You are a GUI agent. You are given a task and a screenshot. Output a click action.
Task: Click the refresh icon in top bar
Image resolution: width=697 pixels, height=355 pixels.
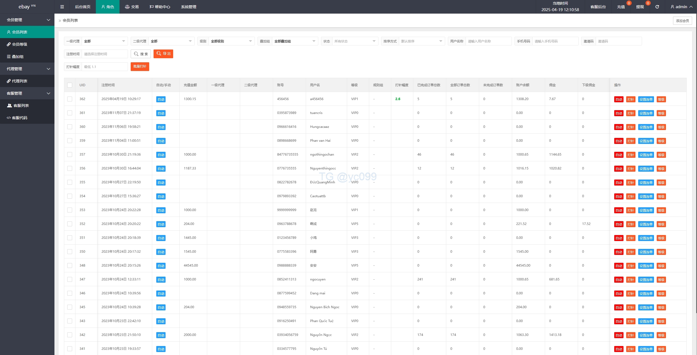point(657,7)
